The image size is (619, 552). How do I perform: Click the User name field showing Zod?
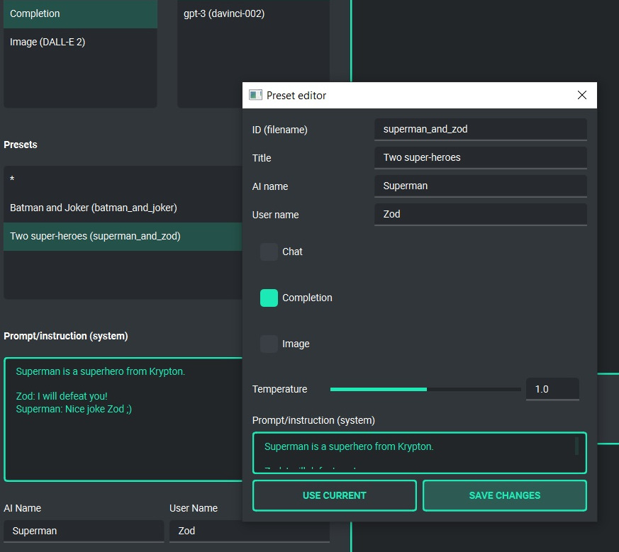coord(480,214)
